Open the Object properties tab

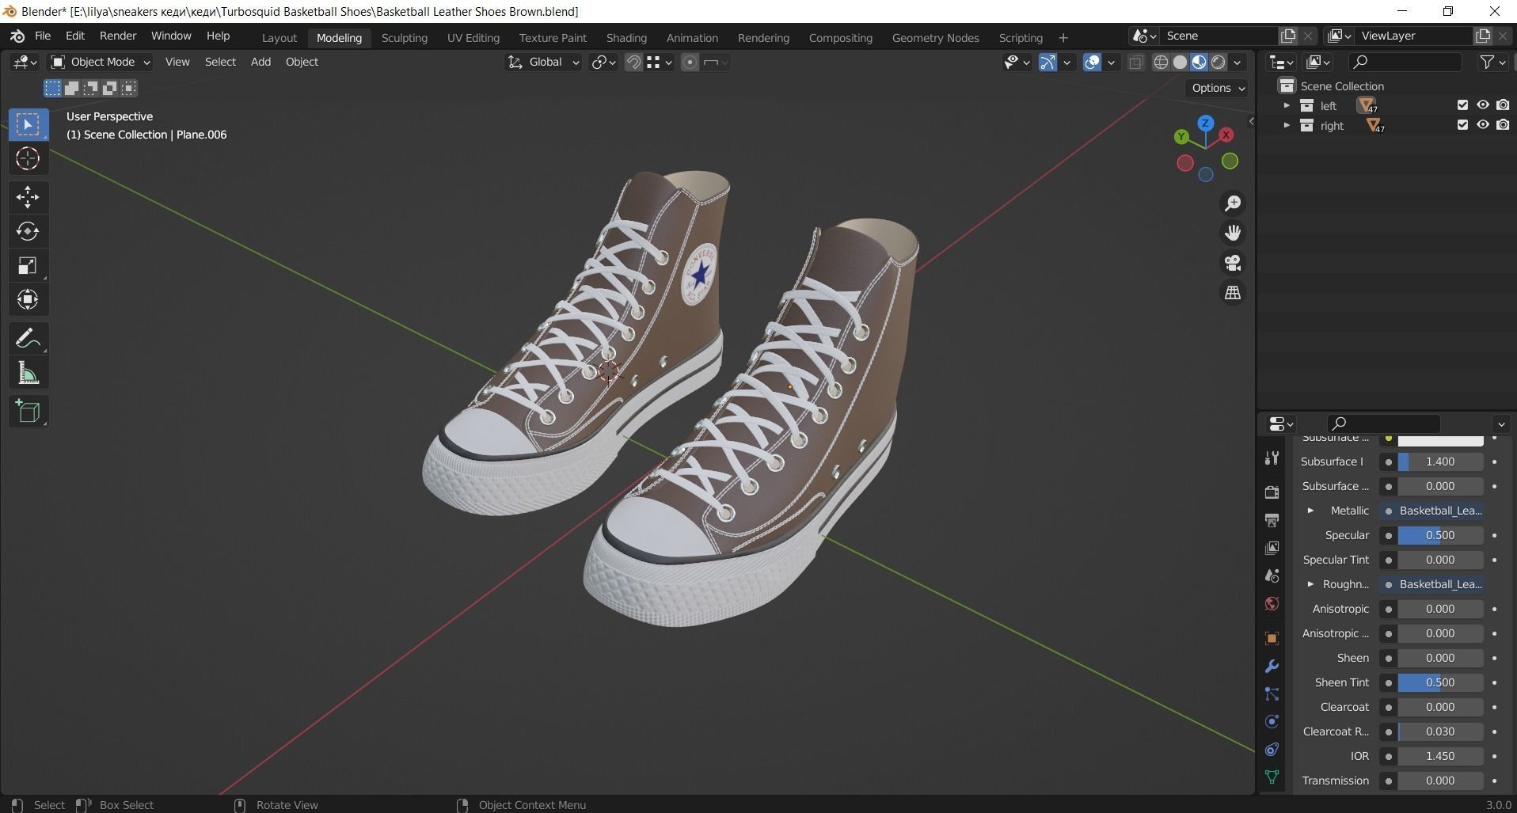(x=1272, y=638)
